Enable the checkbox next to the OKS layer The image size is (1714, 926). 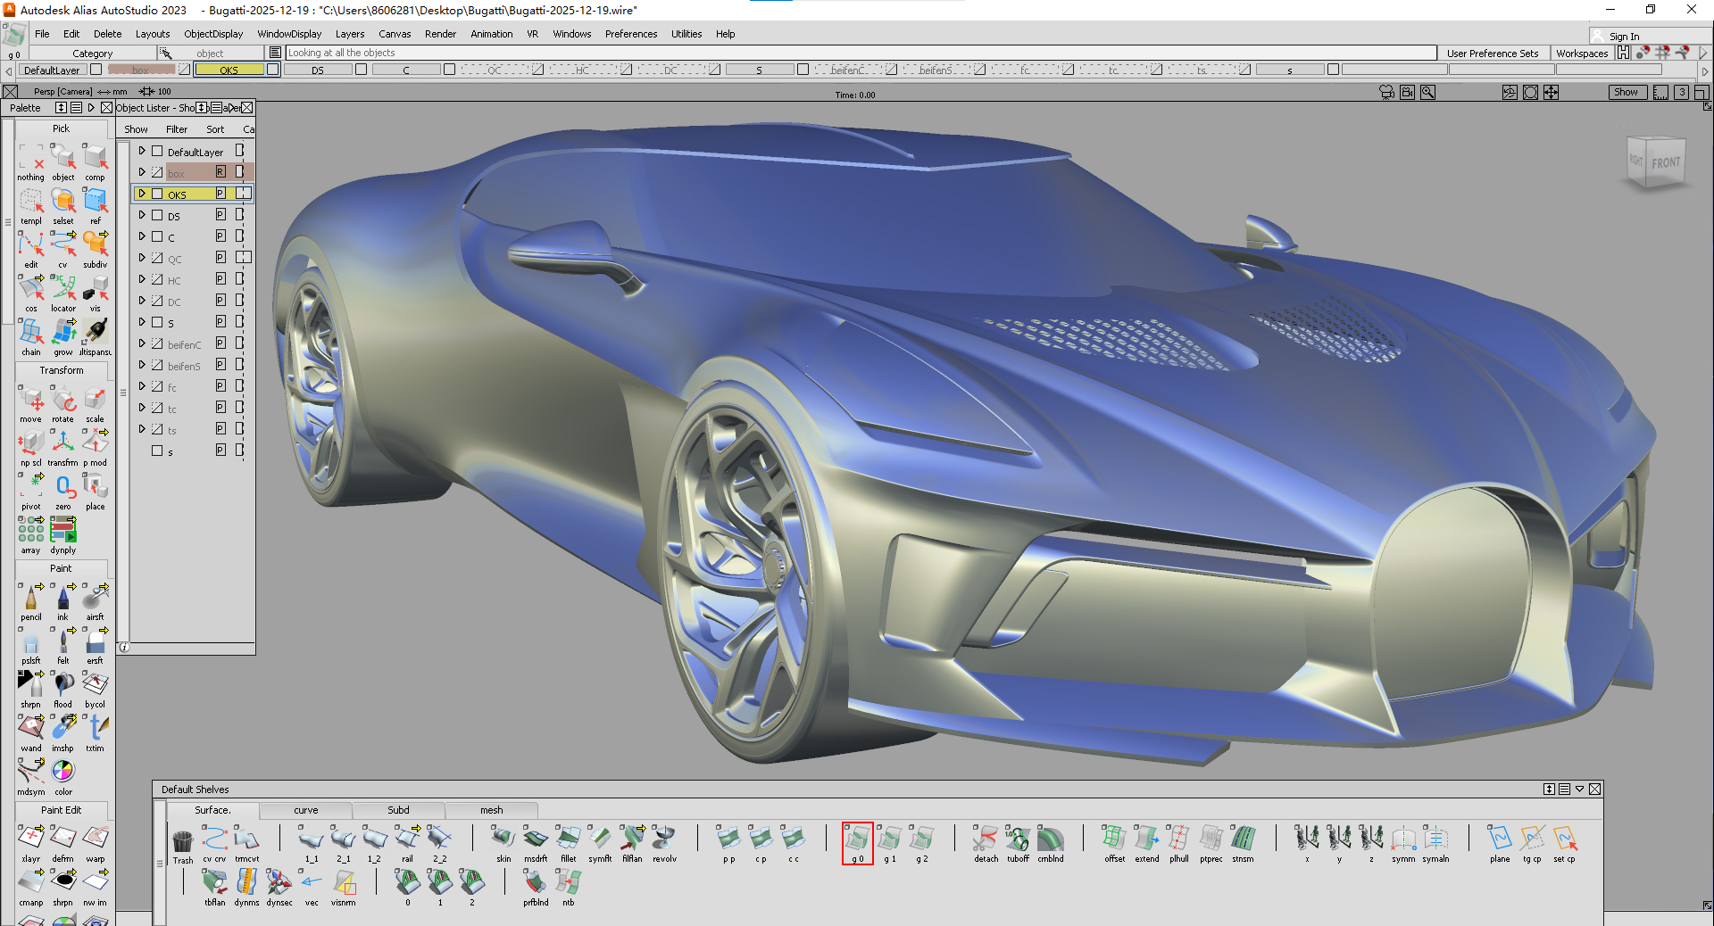coord(156,194)
